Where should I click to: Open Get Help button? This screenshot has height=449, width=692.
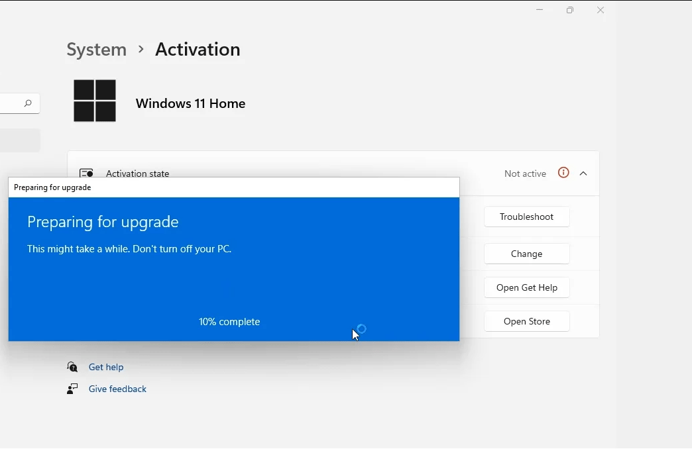(x=526, y=287)
